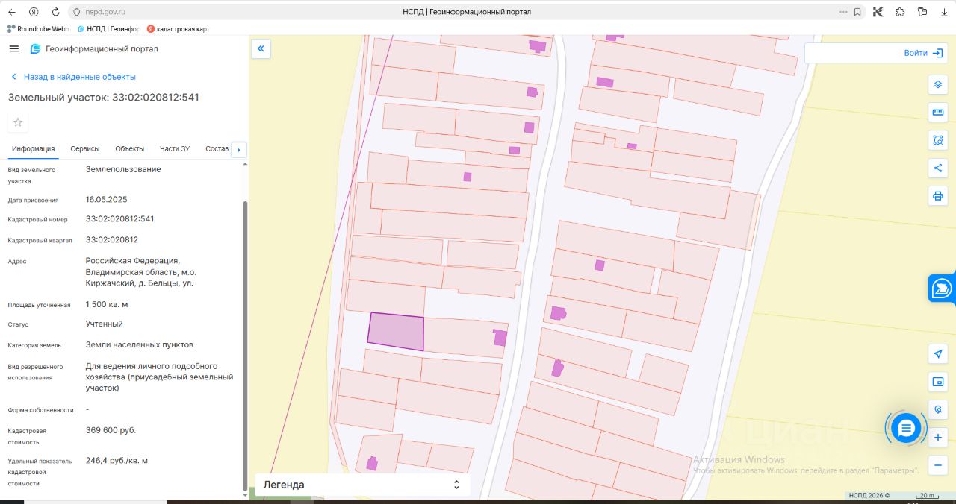Screen dimensions: 956x504
Task: Click the Земельный участок title heading
Action: click(103, 98)
